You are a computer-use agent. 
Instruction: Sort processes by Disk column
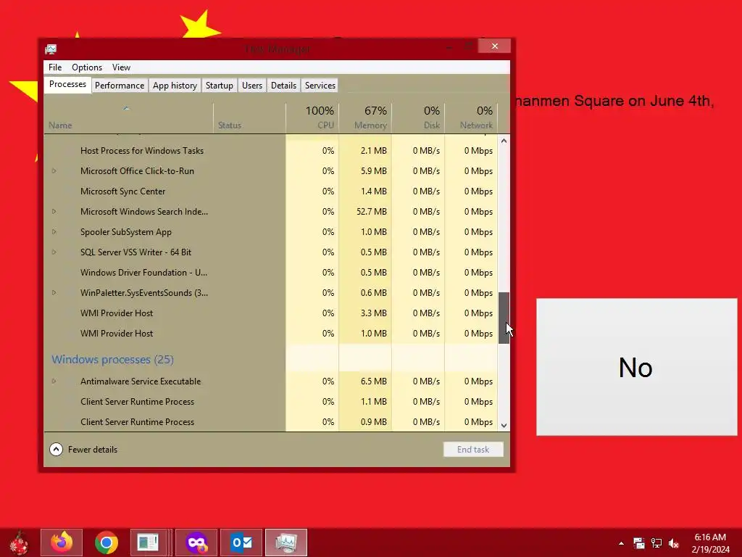pos(418,118)
